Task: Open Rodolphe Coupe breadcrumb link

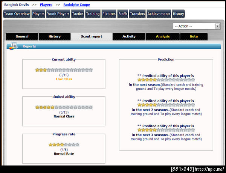Action: pyautogui.click(x=77, y=5)
